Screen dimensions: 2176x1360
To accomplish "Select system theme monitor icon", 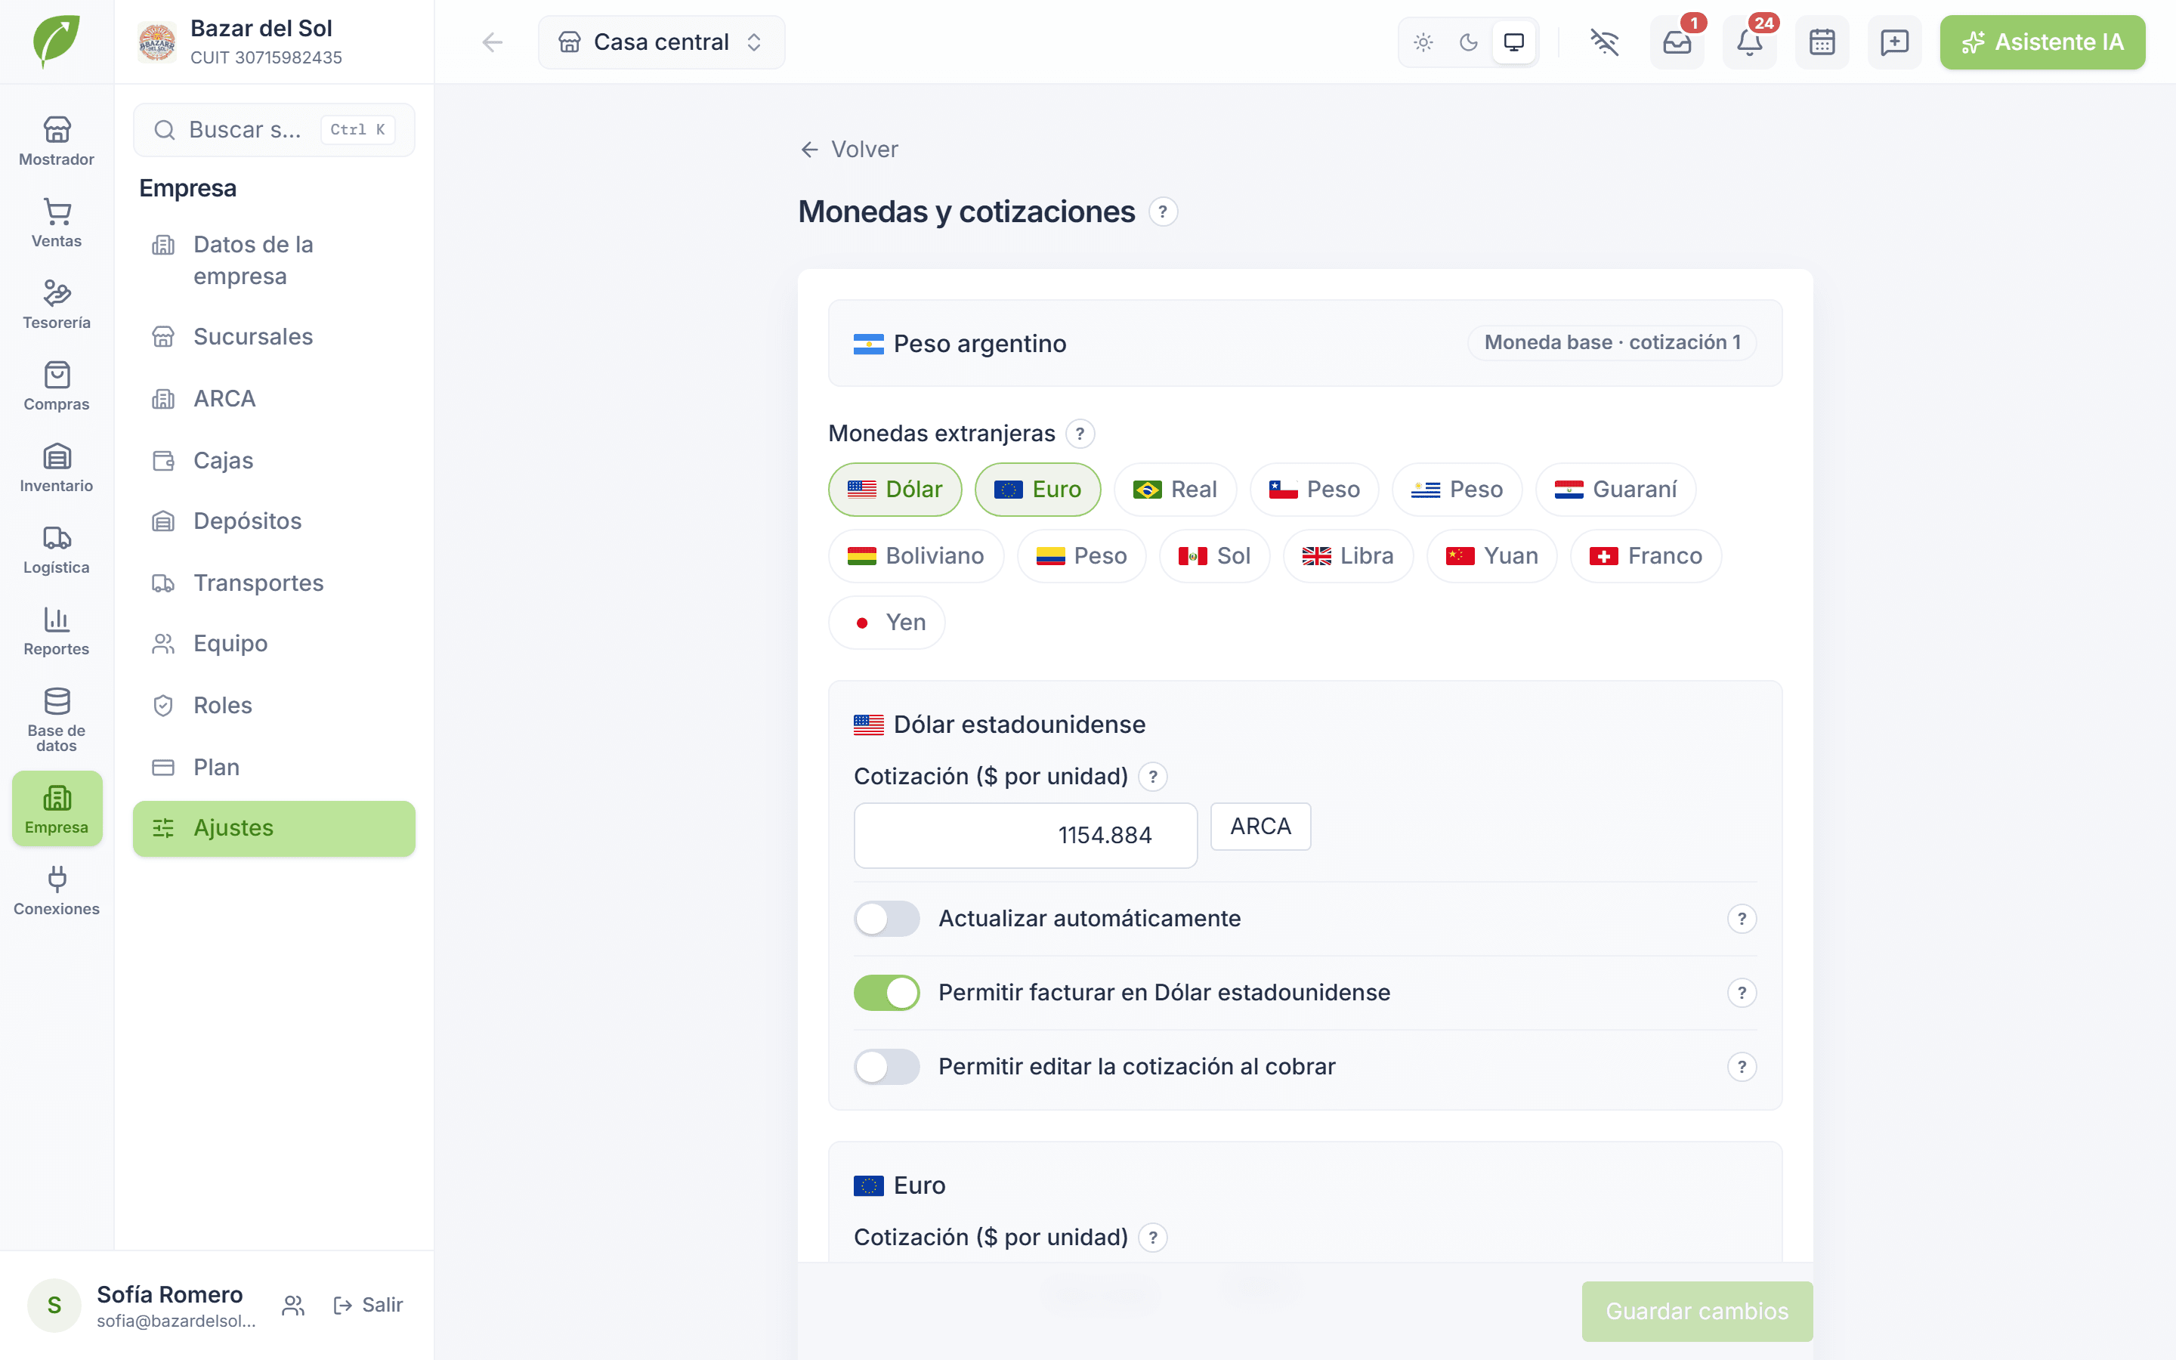I will (x=1514, y=42).
